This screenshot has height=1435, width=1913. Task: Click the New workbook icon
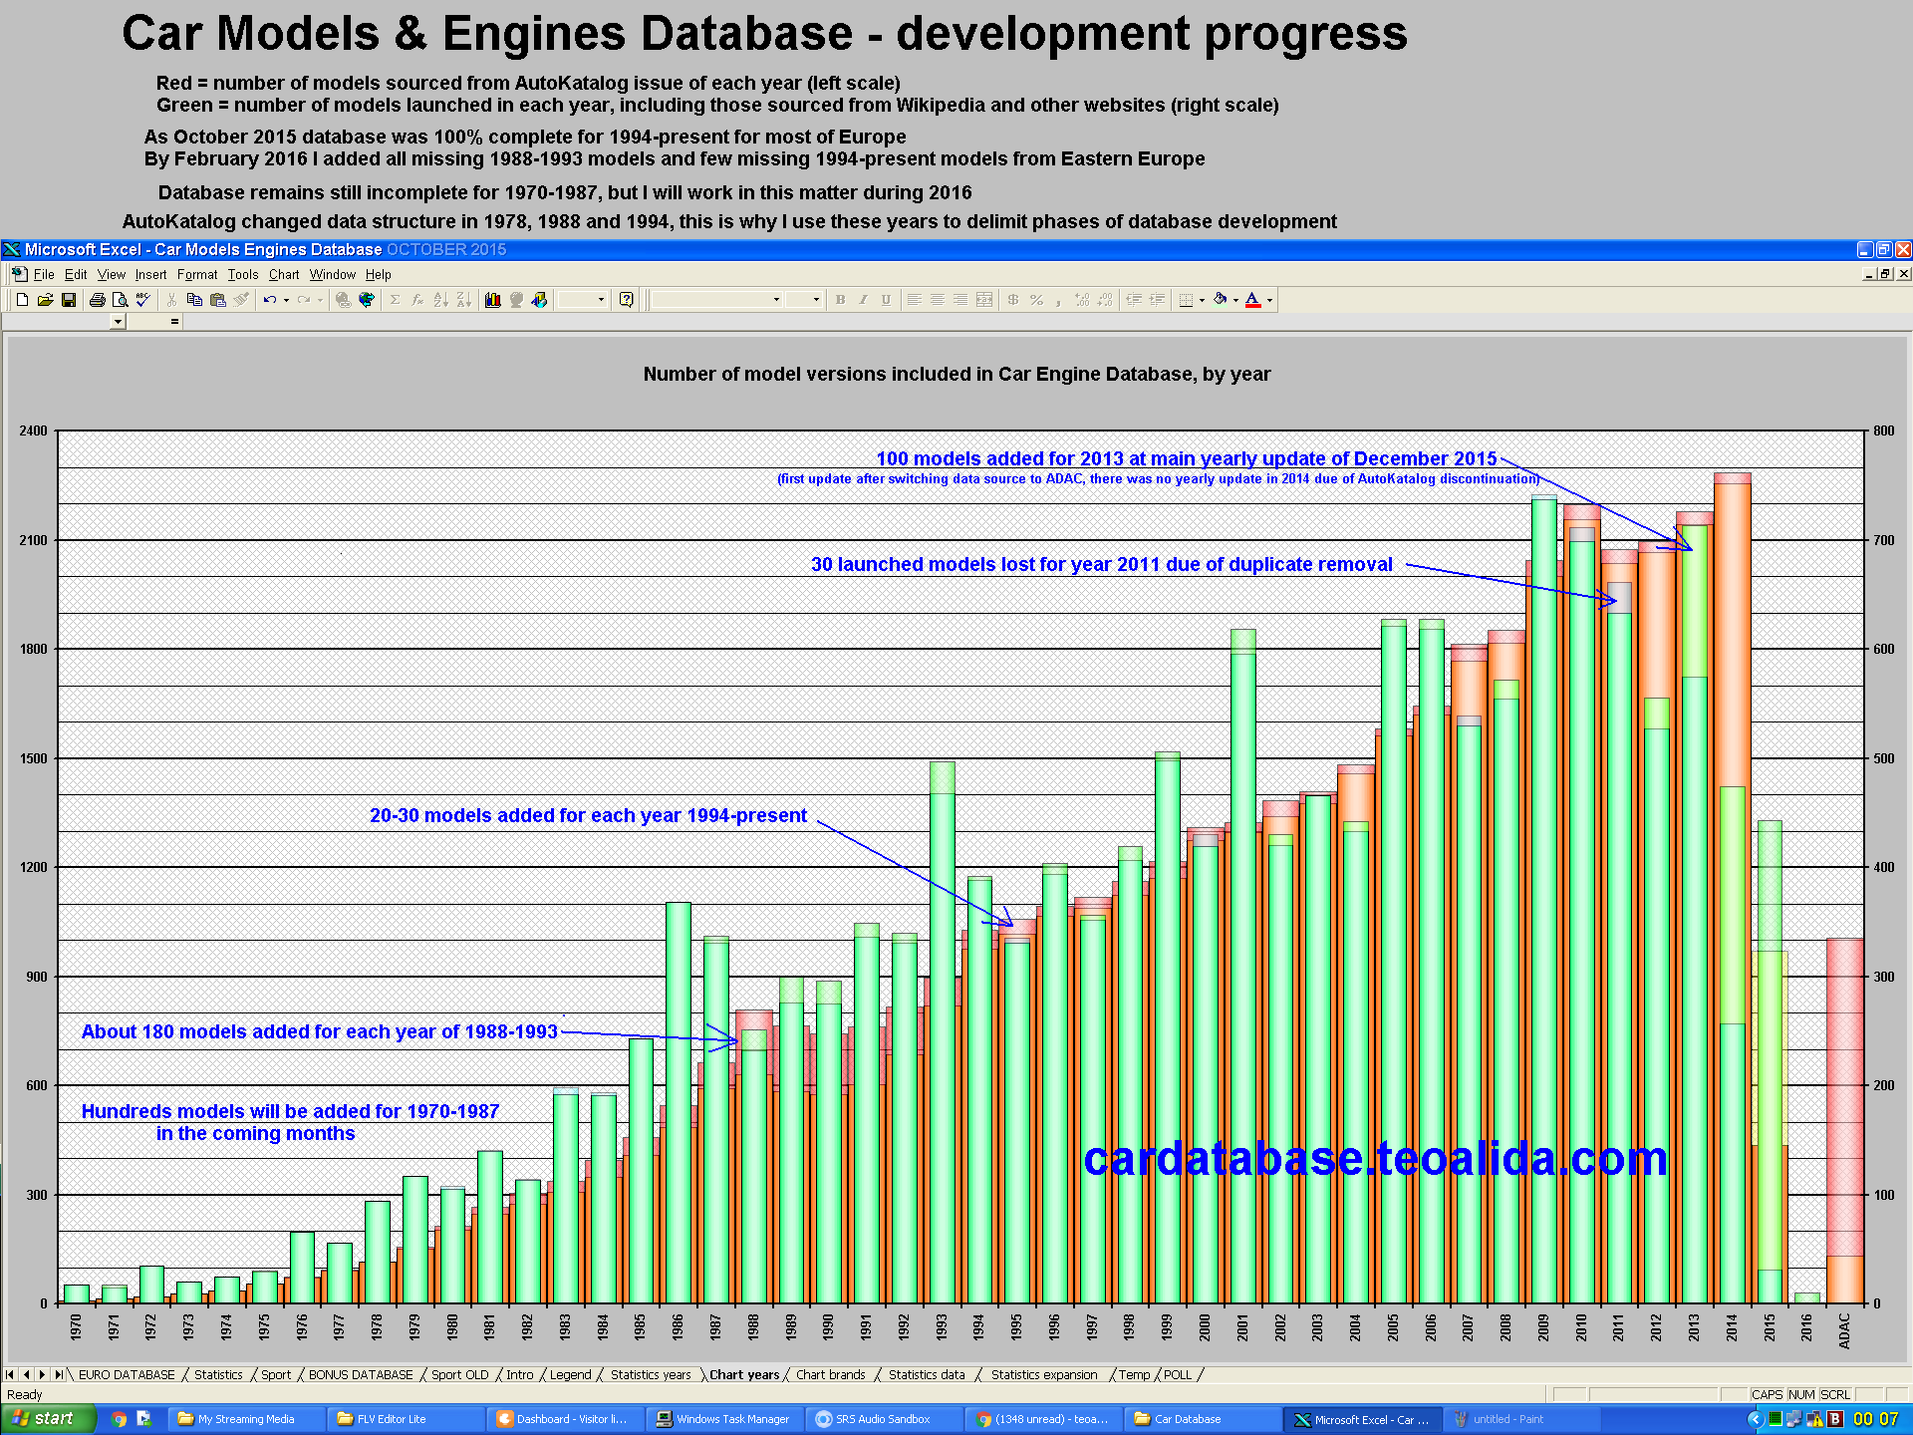click(22, 300)
